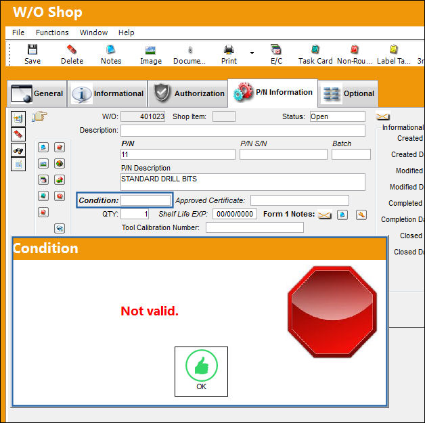Click the red tag button beside blue notes

coord(60,147)
